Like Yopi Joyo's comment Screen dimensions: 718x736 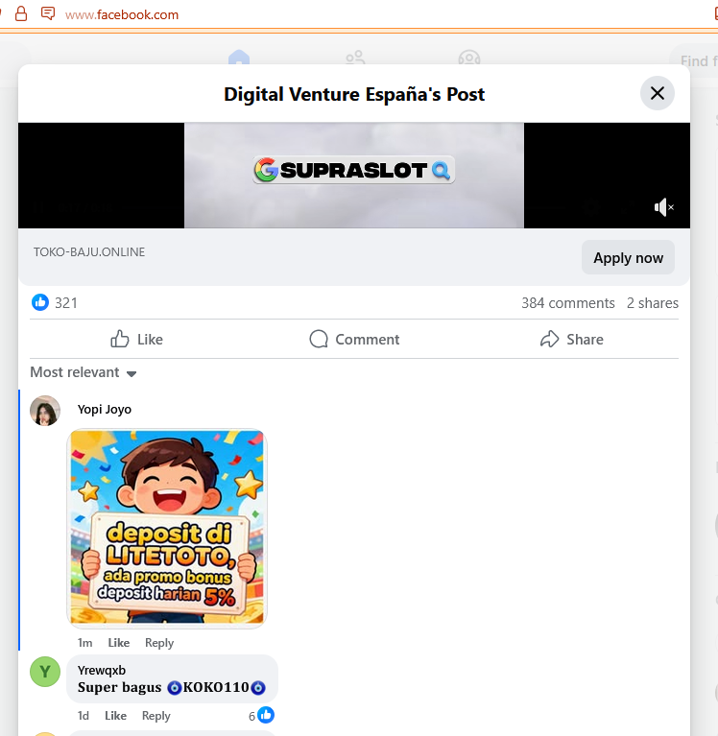coord(119,643)
